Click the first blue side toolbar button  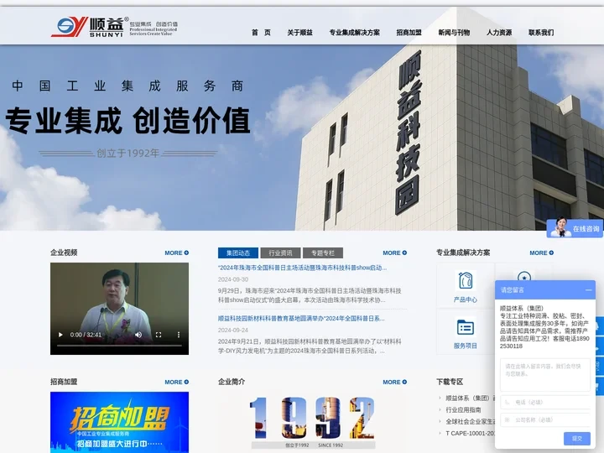click(599, 325)
